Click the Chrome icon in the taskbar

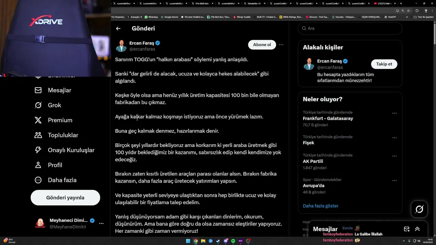click(x=196, y=241)
